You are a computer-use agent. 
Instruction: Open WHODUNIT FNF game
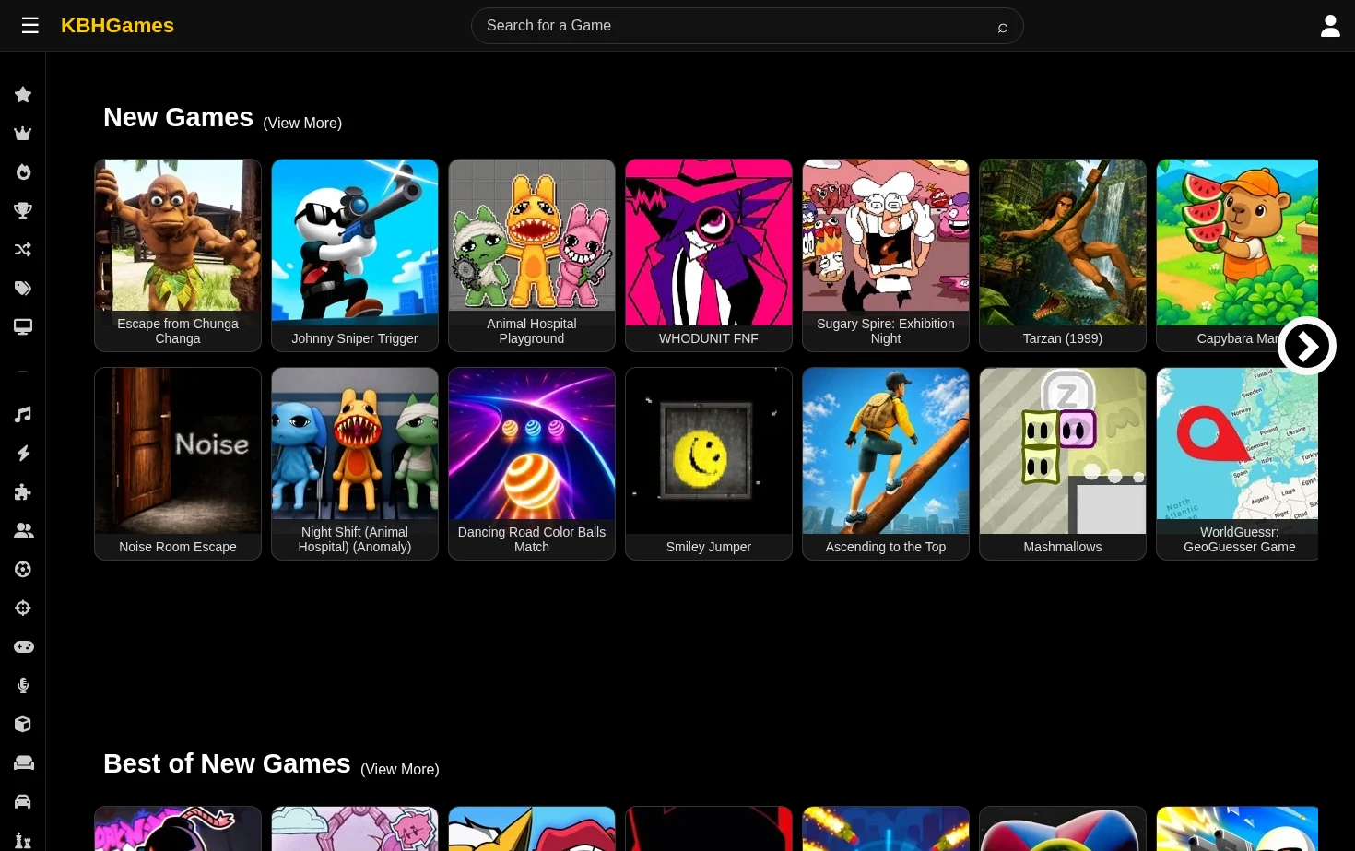click(x=709, y=255)
